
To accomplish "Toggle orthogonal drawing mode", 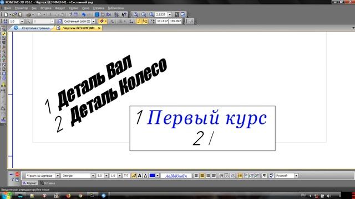I will (x=139, y=21).
